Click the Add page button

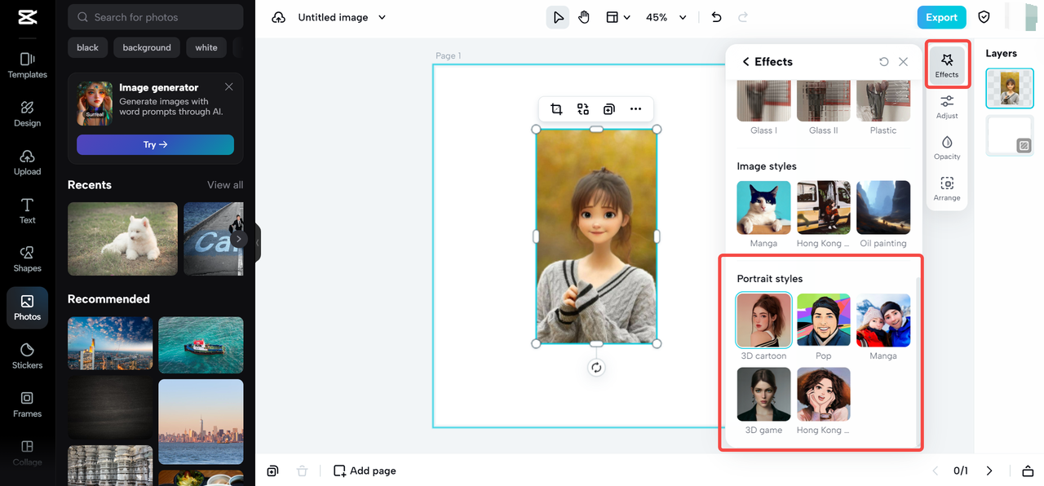pos(365,471)
